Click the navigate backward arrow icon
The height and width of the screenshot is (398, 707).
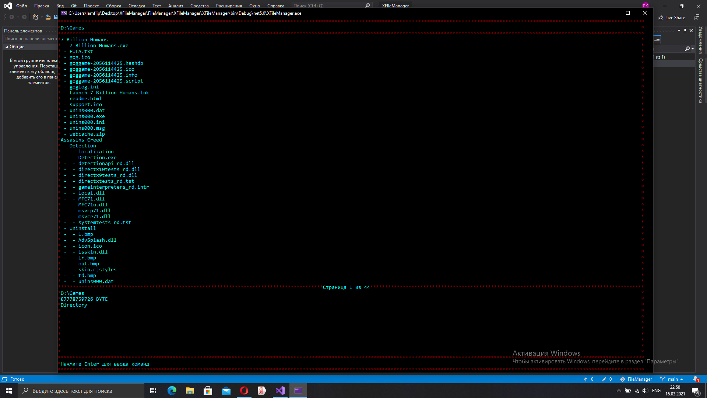(x=12, y=17)
